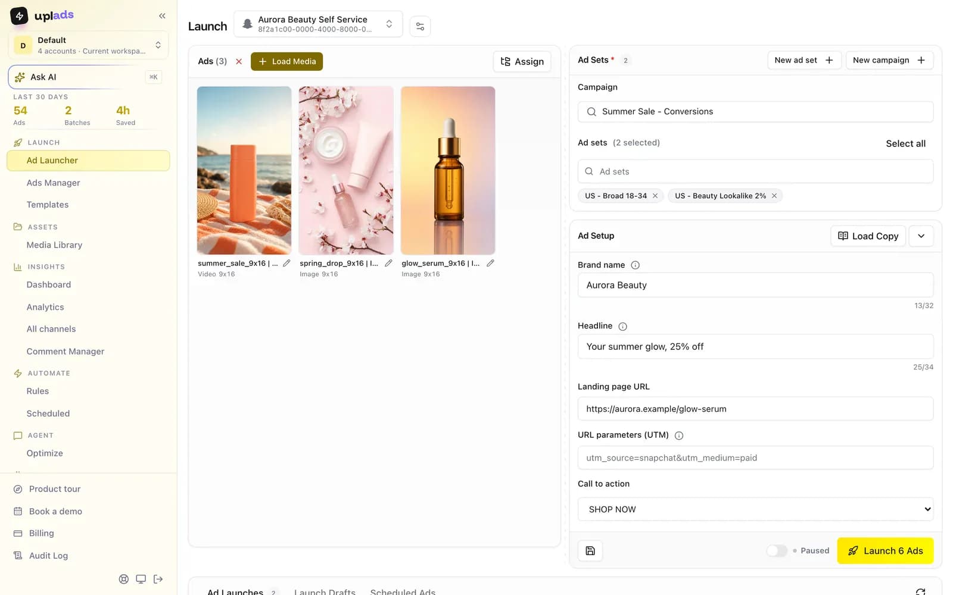This screenshot has height=595, width=953.
Task: Click the Assign button
Action: tap(522, 62)
